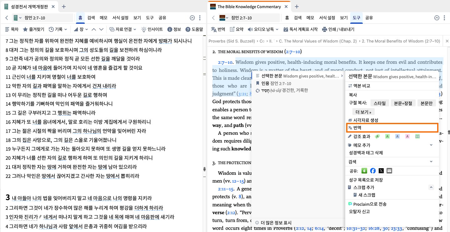Share selection via email envelope icon
Screen dimensions: 450x232
[389, 171]
